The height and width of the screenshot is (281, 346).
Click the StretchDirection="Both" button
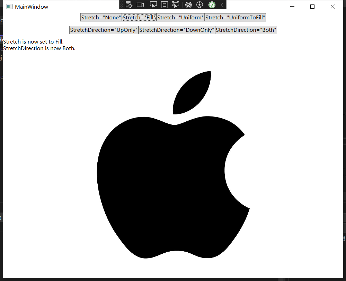pyautogui.click(x=246, y=30)
